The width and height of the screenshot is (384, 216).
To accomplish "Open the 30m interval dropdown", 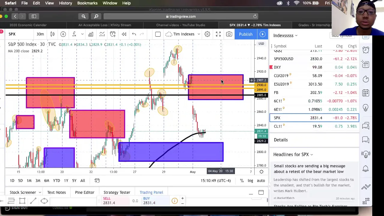I will (x=40, y=34).
